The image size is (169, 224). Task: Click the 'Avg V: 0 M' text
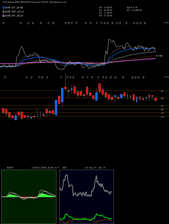(x=131, y=7)
